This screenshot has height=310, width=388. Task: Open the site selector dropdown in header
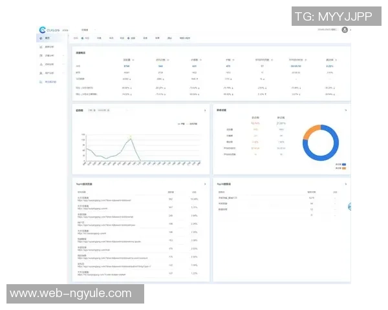89,30
